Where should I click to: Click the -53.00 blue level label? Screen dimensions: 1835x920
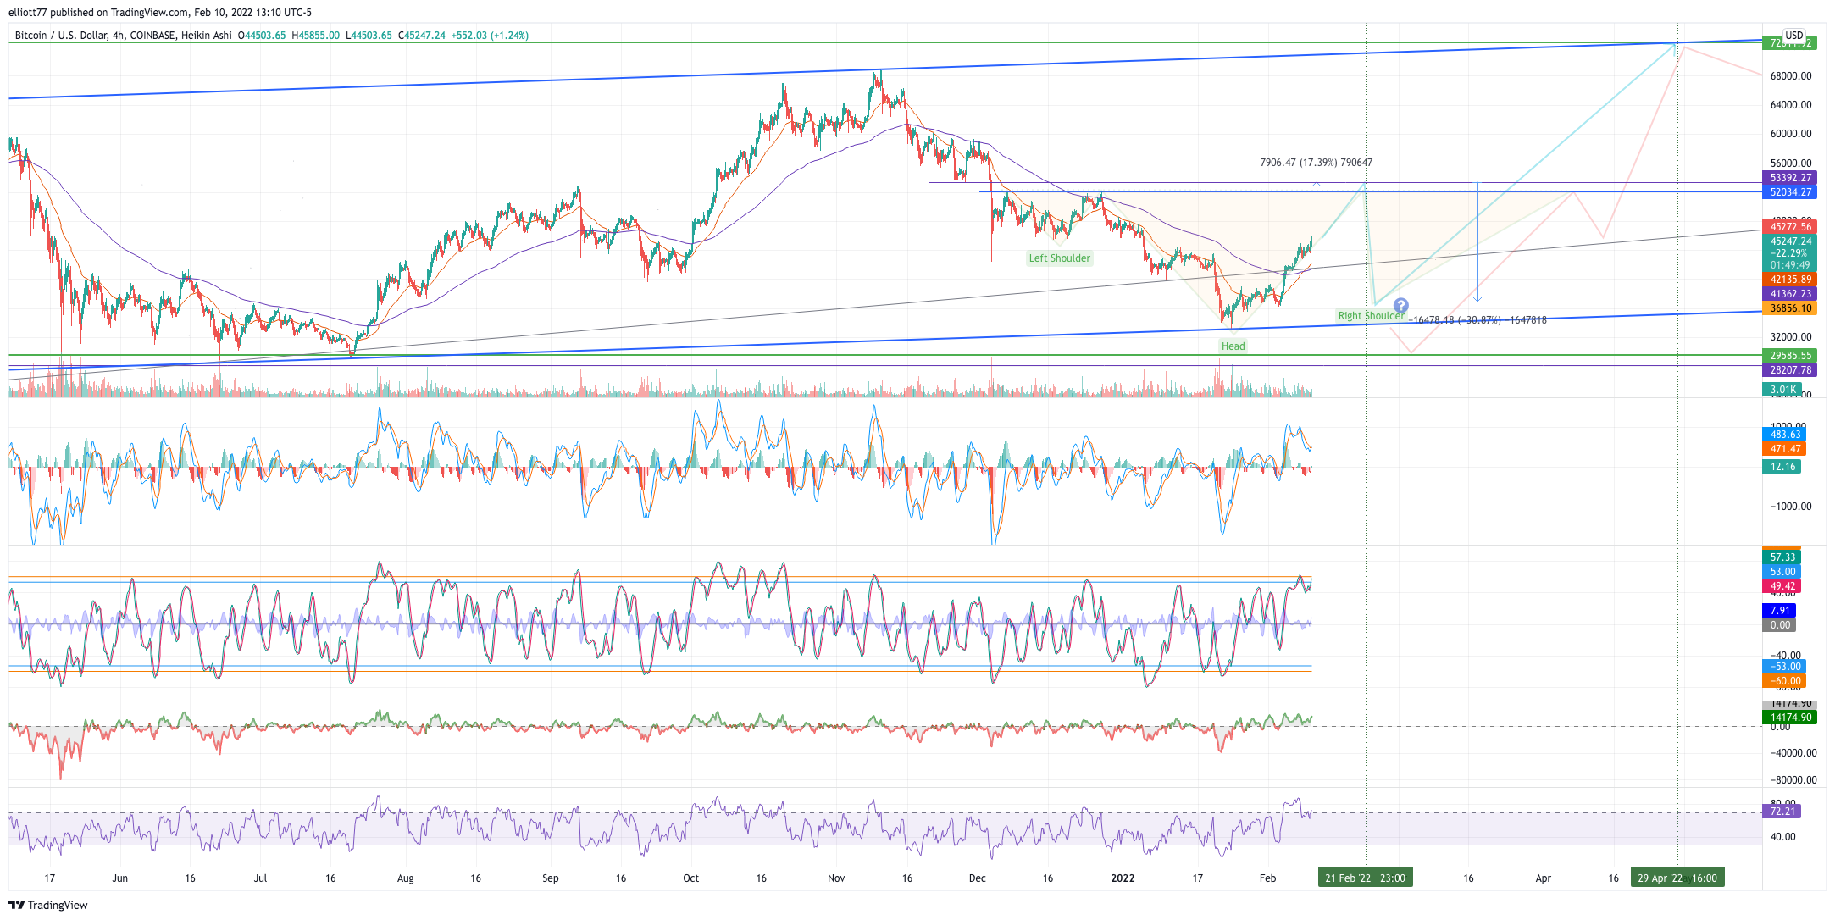(1784, 667)
